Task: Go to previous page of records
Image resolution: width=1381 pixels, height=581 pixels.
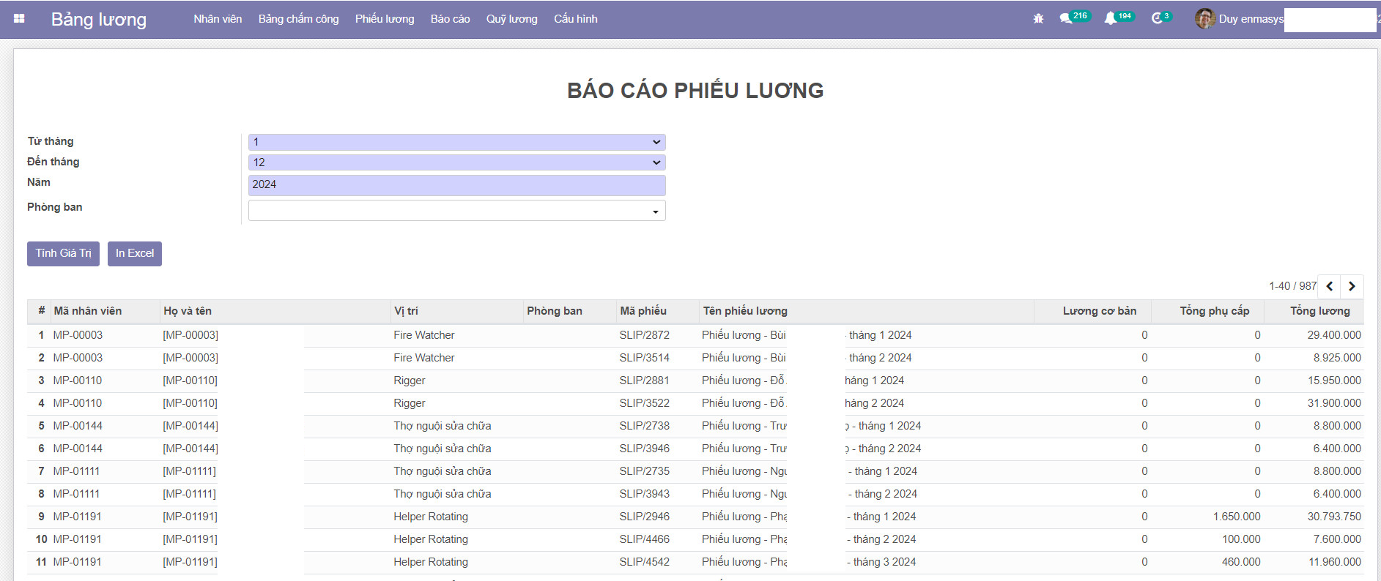Action: point(1329,286)
